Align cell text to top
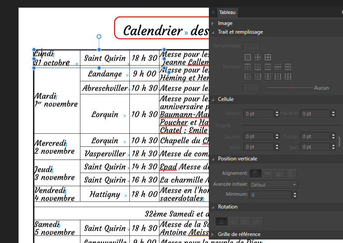 click(256, 174)
